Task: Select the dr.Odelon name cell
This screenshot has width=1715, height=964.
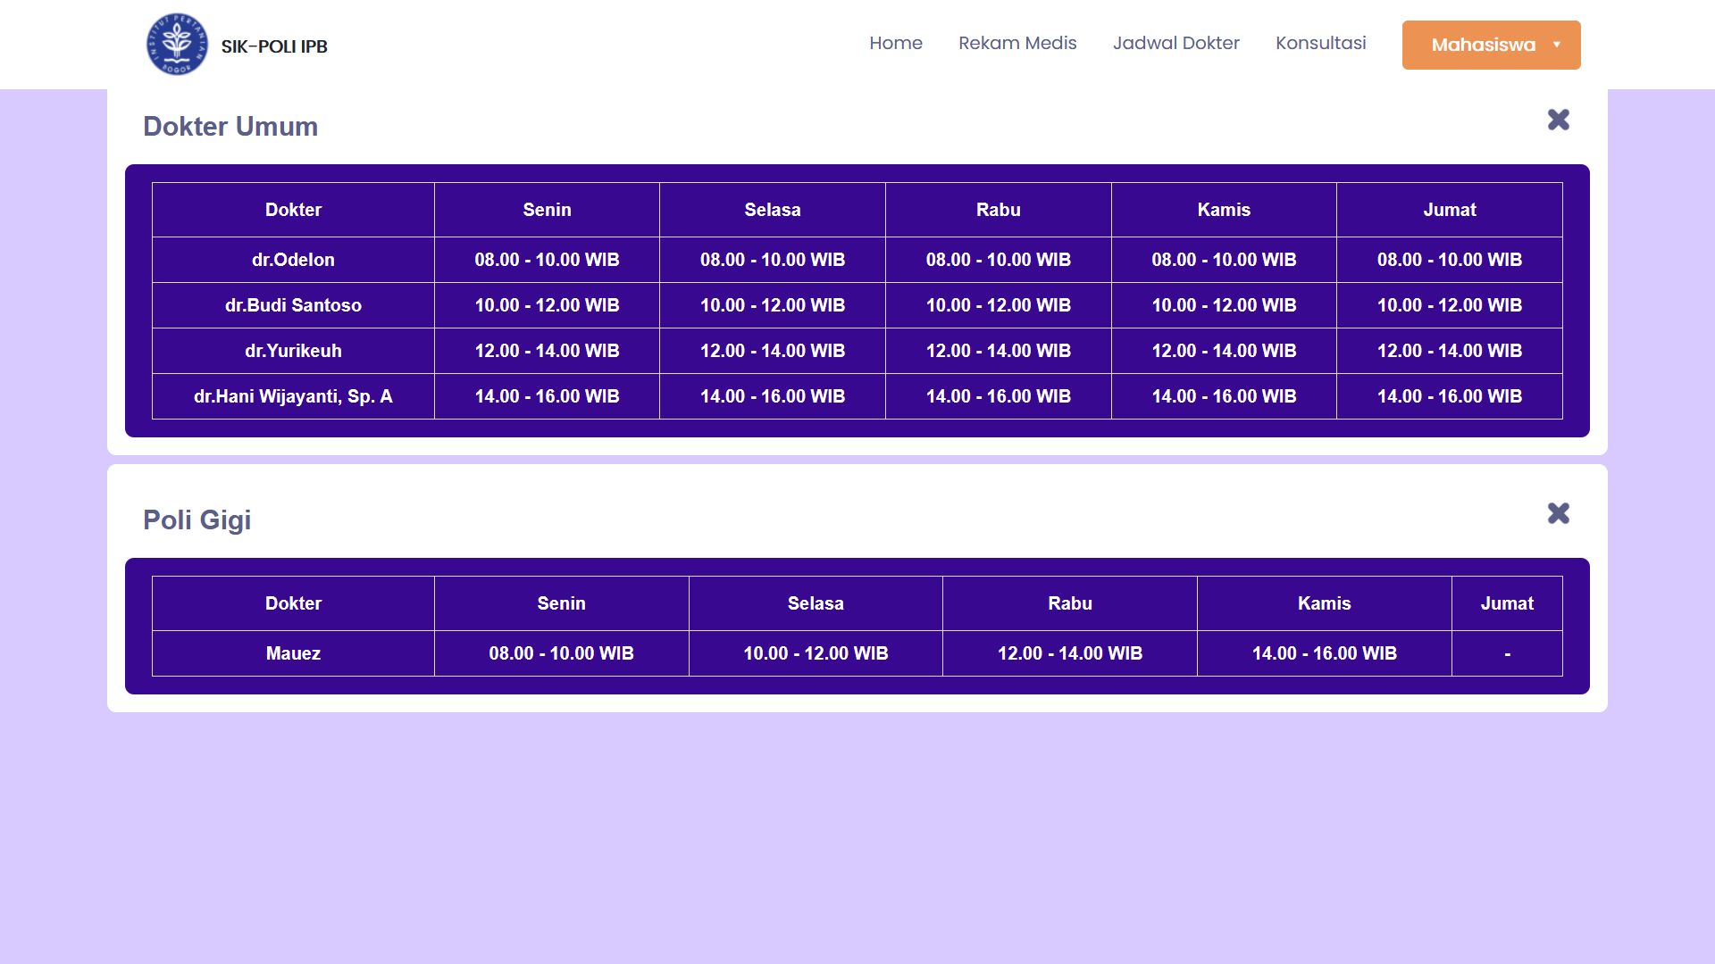Action: (293, 260)
